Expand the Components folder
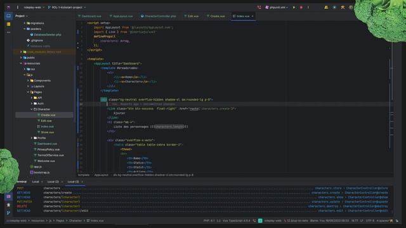This screenshot has width=406, height=228. [x=28, y=80]
